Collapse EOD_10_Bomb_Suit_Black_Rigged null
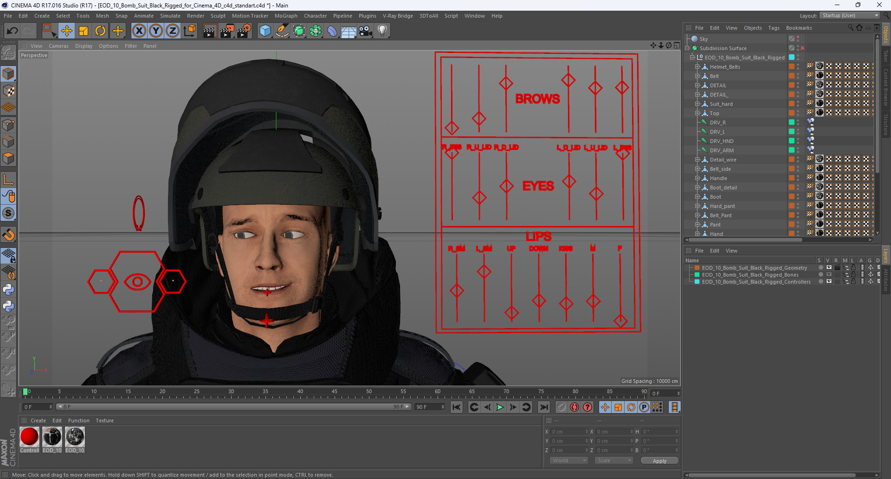The height and width of the screenshot is (479, 891). [692, 58]
